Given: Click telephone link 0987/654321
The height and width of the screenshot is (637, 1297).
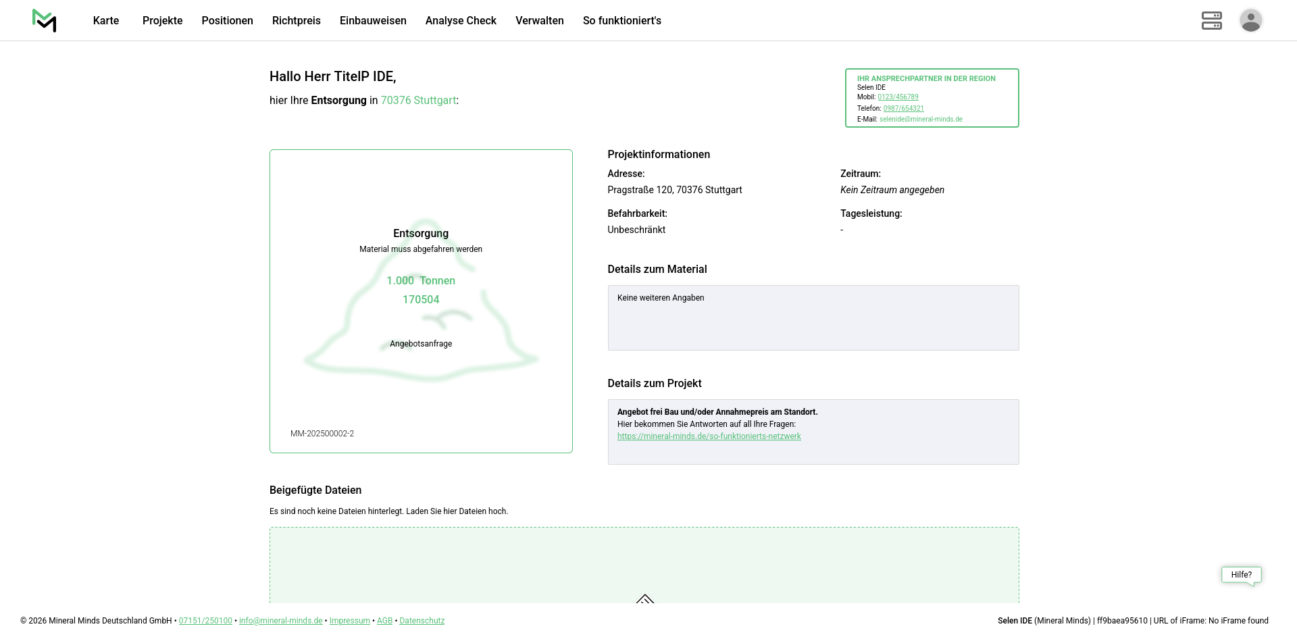Looking at the screenshot, I should click(903, 108).
